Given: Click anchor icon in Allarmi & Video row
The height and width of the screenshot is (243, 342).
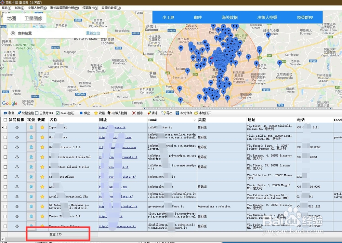Looking at the screenshot, I should 17,167.
